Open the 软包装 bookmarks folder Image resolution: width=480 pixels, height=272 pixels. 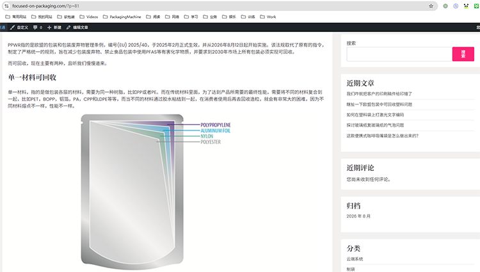click(66, 17)
